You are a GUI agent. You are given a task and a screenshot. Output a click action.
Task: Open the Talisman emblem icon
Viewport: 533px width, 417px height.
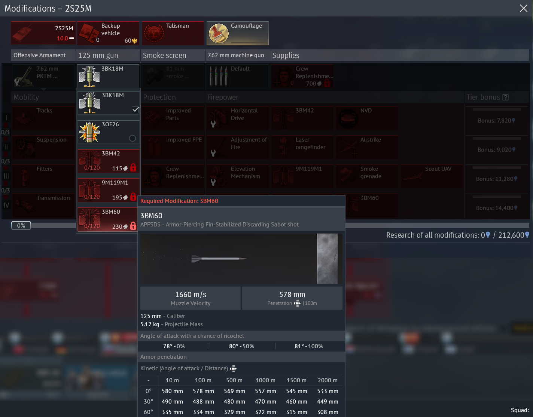154,33
